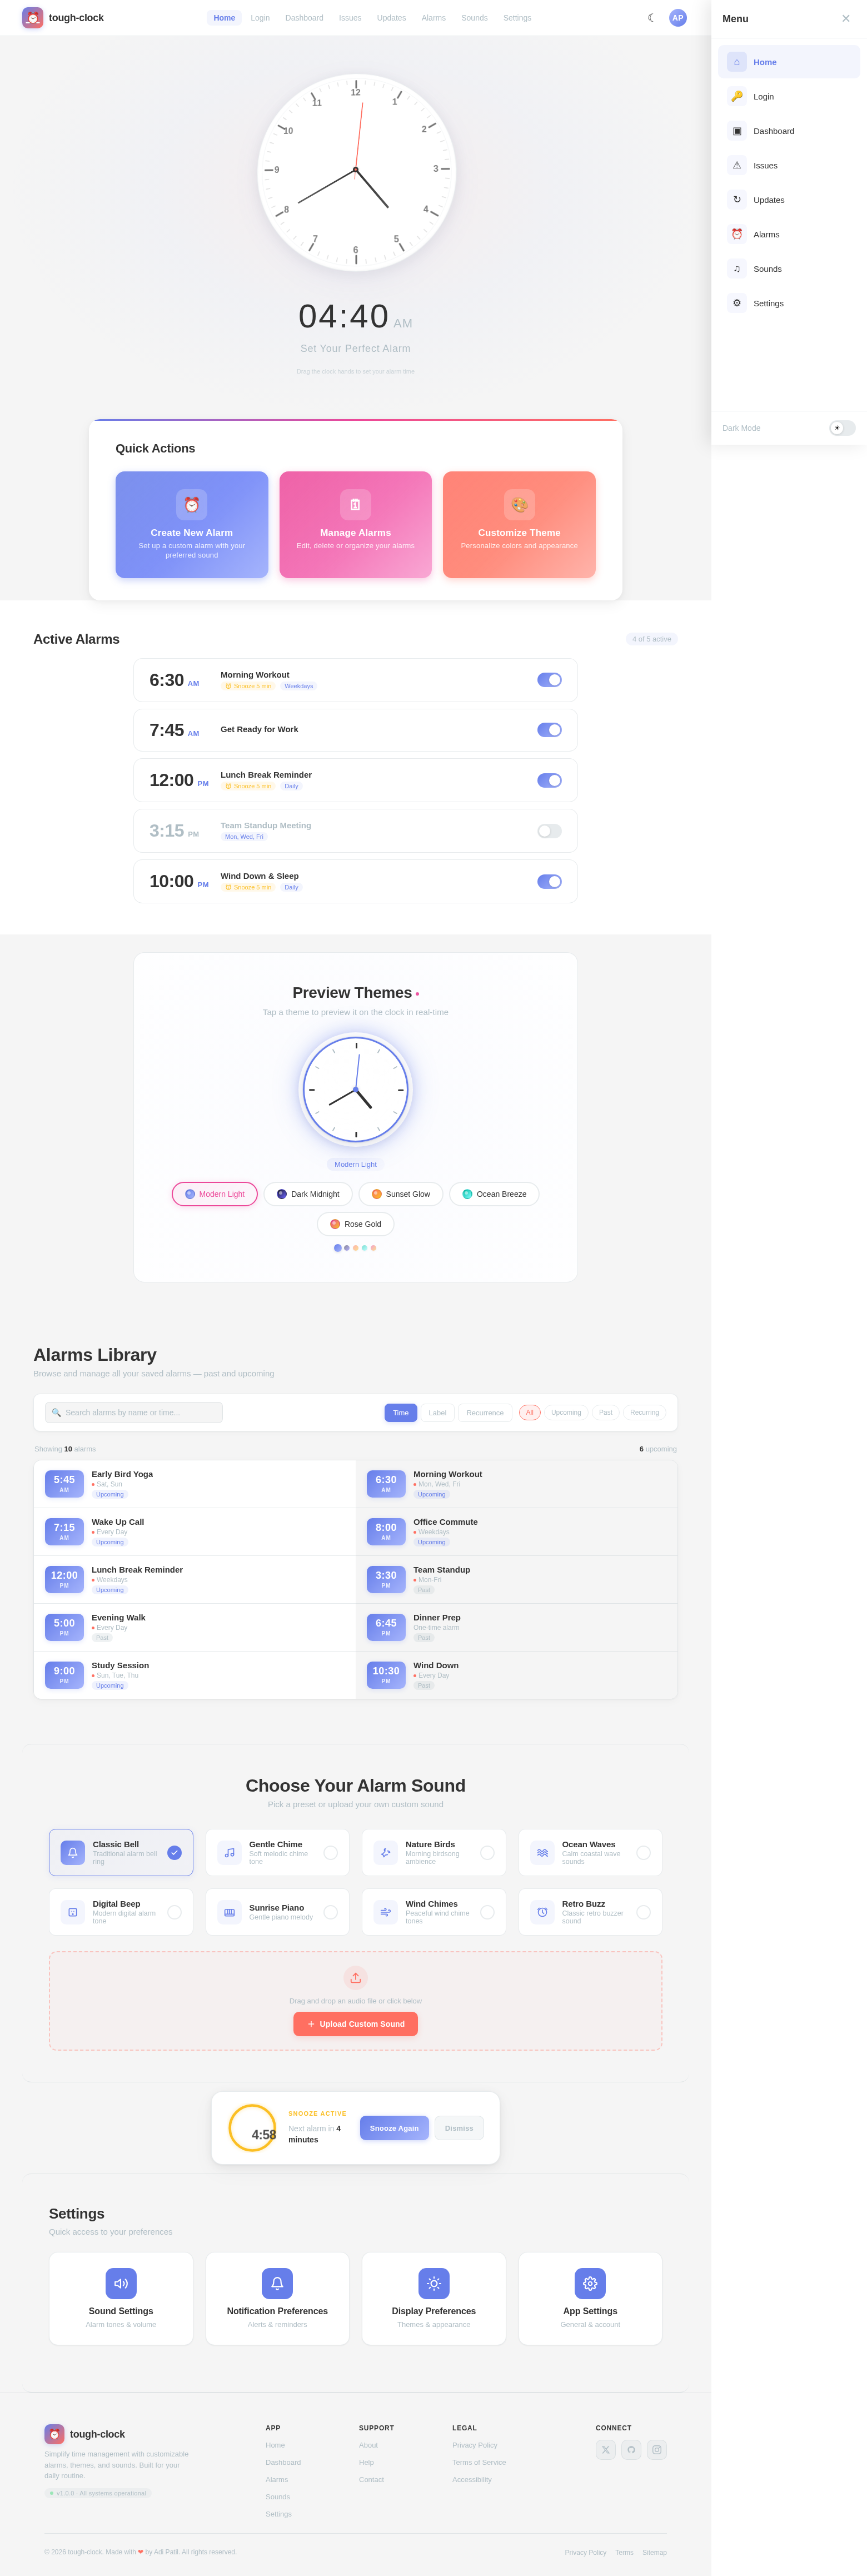Viewport: 867px width, 2576px height.
Task: Click the Sunrise Piano keyboard icon
Action: (x=230, y=1913)
